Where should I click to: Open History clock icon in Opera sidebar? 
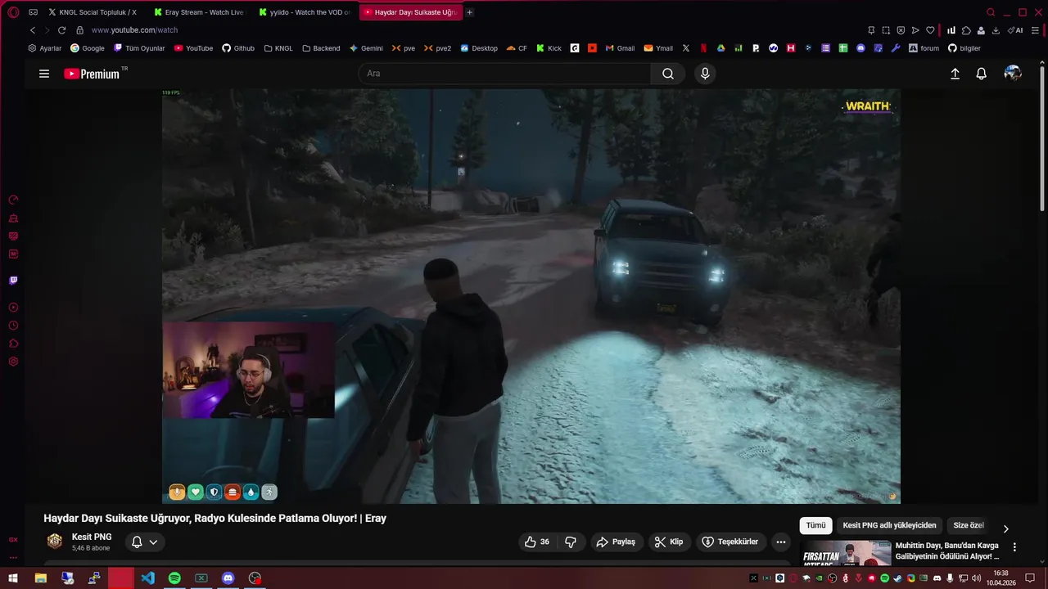point(13,326)
